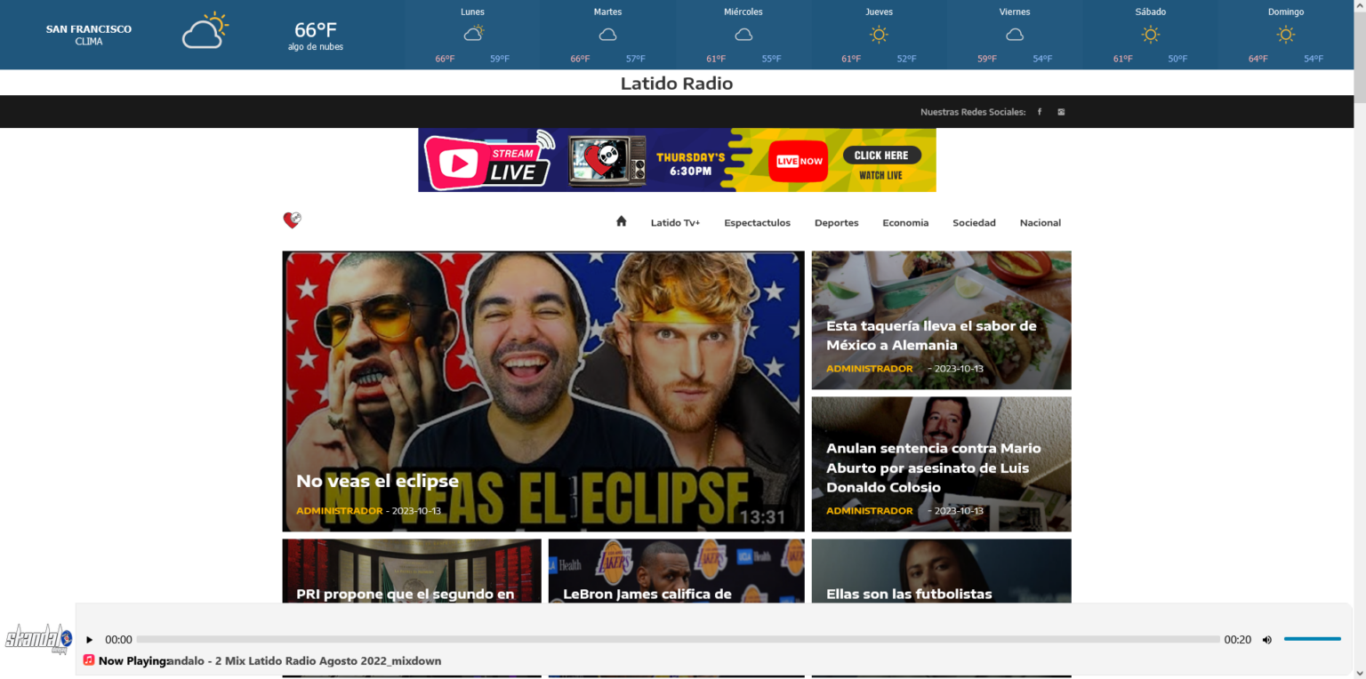
Task: Click the Stream Live banner ad
Action: (x=677, y=160)
